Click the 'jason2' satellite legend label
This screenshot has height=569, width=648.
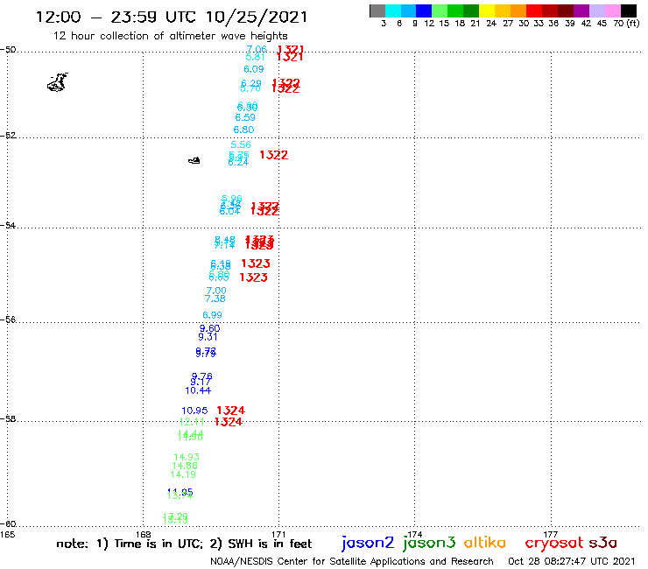click(368, 543)
